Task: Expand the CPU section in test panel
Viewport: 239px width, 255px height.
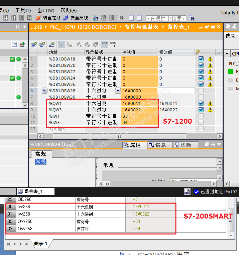Action: pyautogui.click(x=227, y=53)
